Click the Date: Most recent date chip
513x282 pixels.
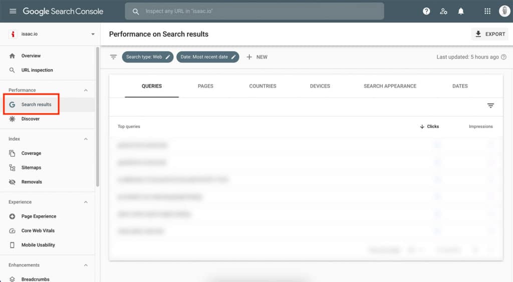coord(208,57)
